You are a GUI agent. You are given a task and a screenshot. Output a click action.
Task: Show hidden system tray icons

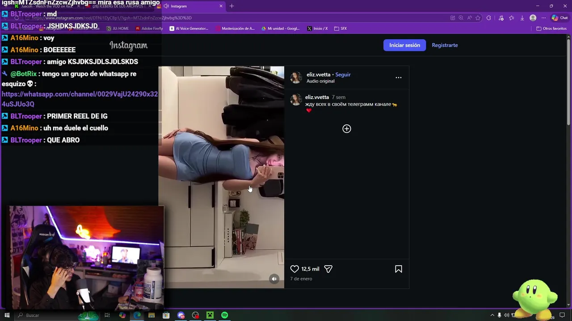click(x=492, y=315)
